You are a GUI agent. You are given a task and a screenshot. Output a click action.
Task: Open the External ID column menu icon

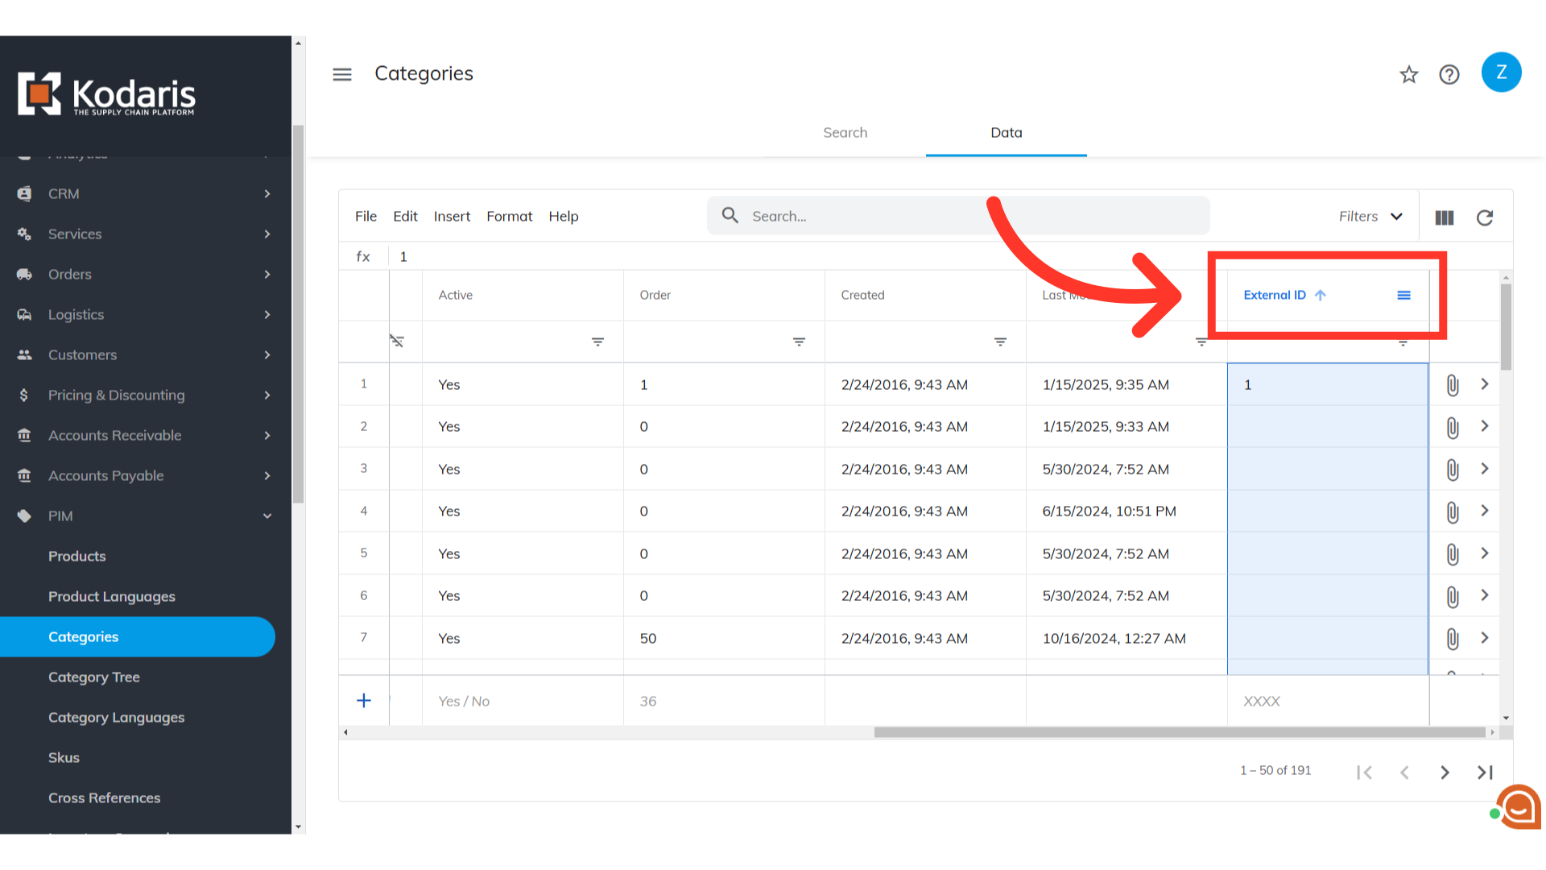[x=1403, y=296]
